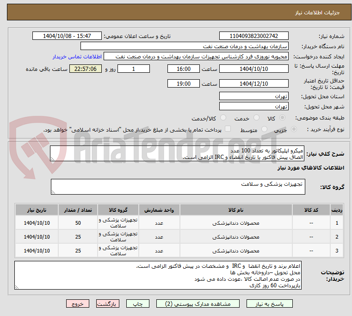Click quantity 50 in row 1
The width and height of the screenshot is (352, 316).
click(78, 223)
